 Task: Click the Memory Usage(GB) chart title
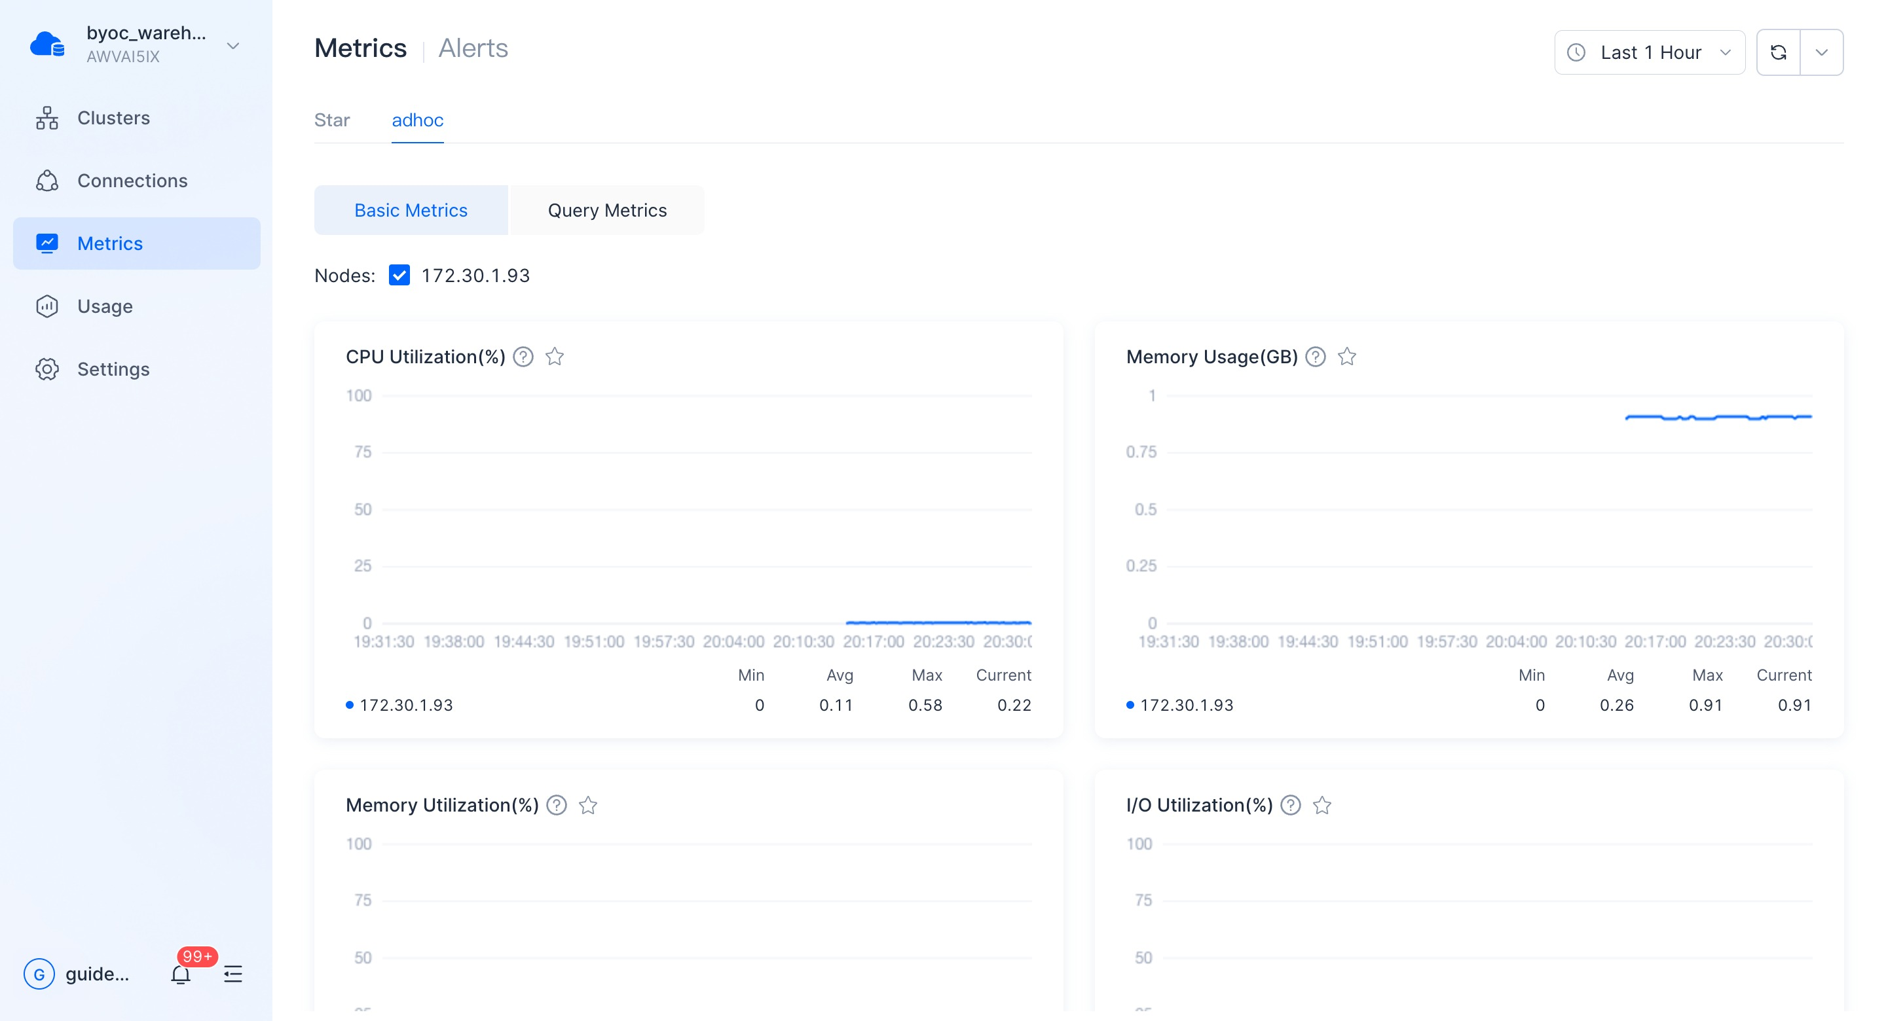(1211, 357)
